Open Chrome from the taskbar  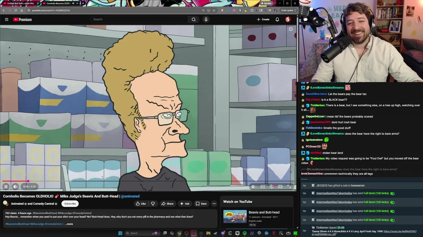click(179, 233)
